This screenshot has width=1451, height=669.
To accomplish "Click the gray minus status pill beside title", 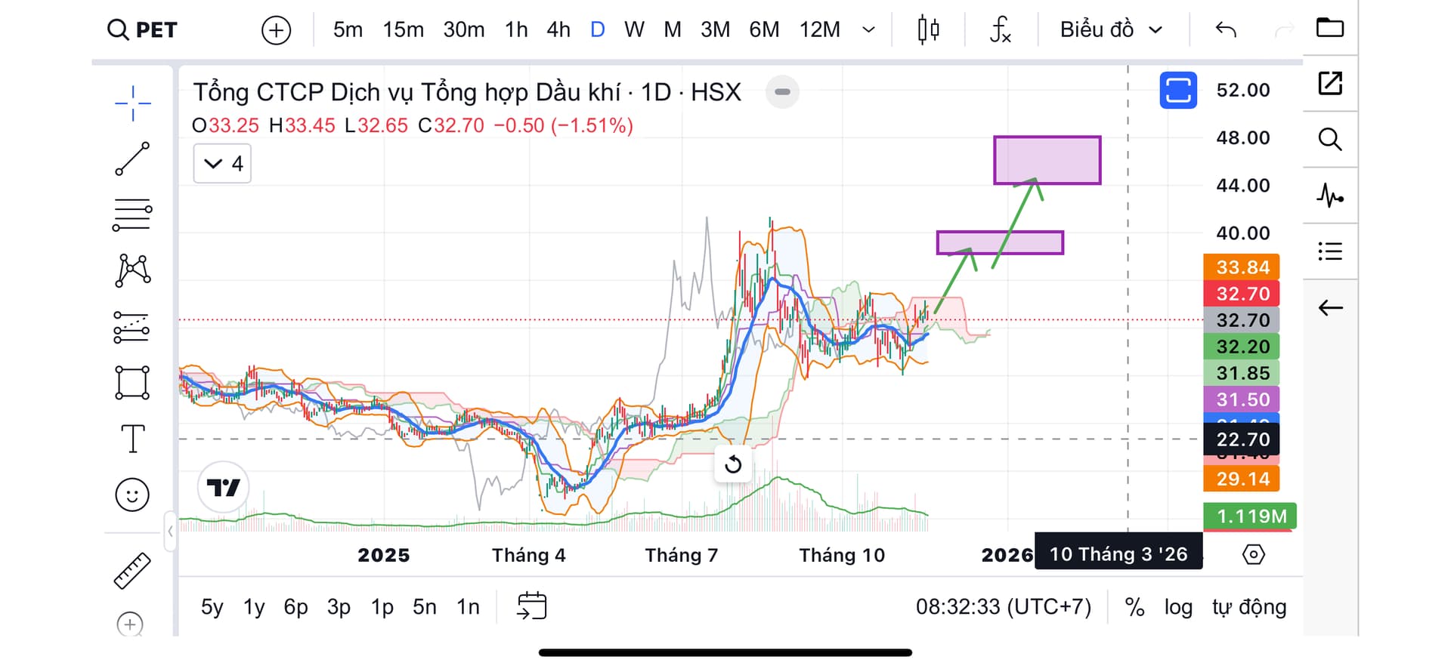I will pos(782,92).
